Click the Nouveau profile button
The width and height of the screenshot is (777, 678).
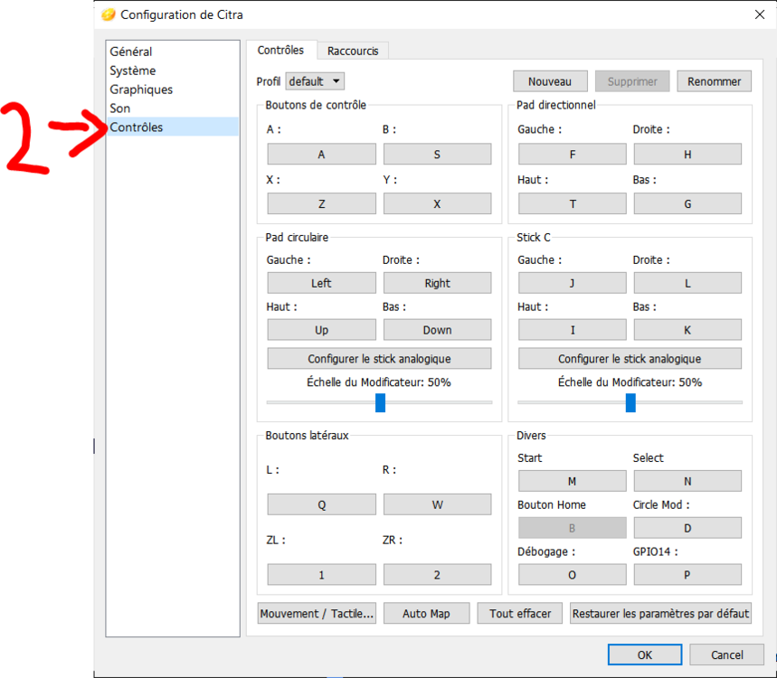[550, 81]
